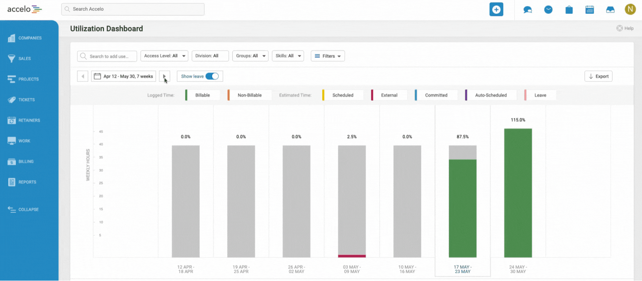Click the blue plus create button
642x281 pixels.
(x=496, y=9)
